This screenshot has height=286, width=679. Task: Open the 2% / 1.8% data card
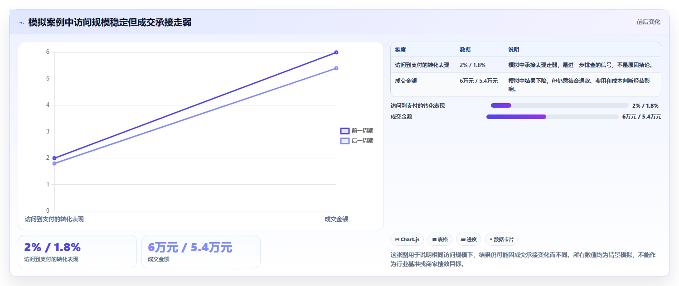coord(77,252)
